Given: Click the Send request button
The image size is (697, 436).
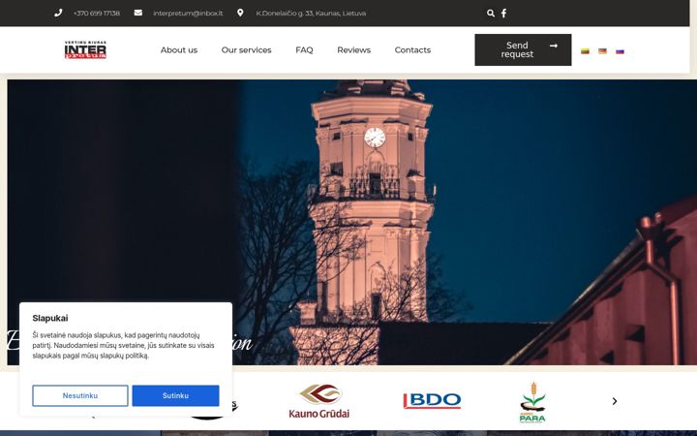Looking at the screenshot, I should [x=523, y=49].
